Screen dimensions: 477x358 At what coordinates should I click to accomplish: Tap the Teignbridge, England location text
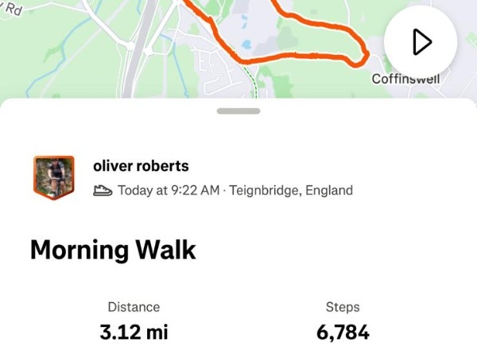coord(291,190)
